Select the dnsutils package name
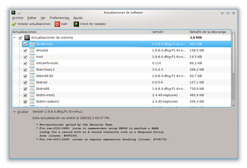Image resolution: width=247 pixels, height=168 pixels. coord(42,50)
